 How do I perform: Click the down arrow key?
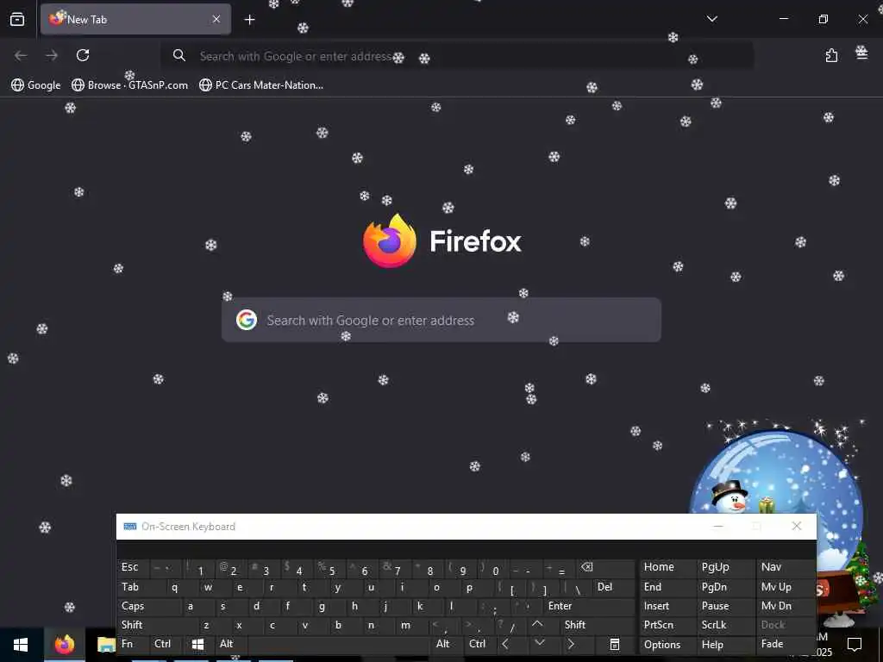coord(540,644)
